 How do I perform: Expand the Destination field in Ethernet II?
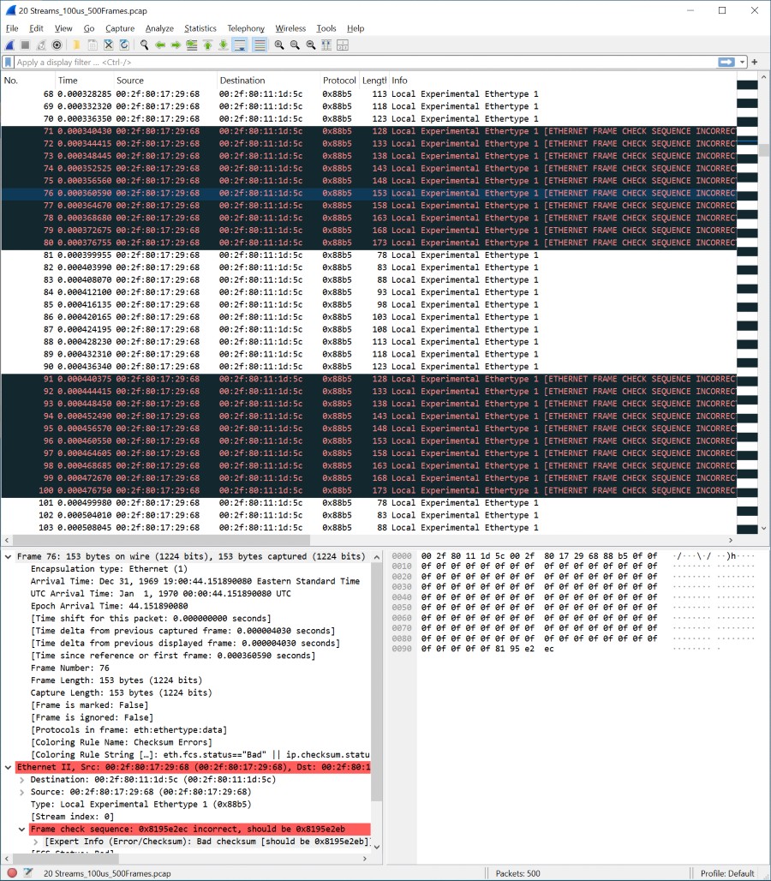pos(22,780)
